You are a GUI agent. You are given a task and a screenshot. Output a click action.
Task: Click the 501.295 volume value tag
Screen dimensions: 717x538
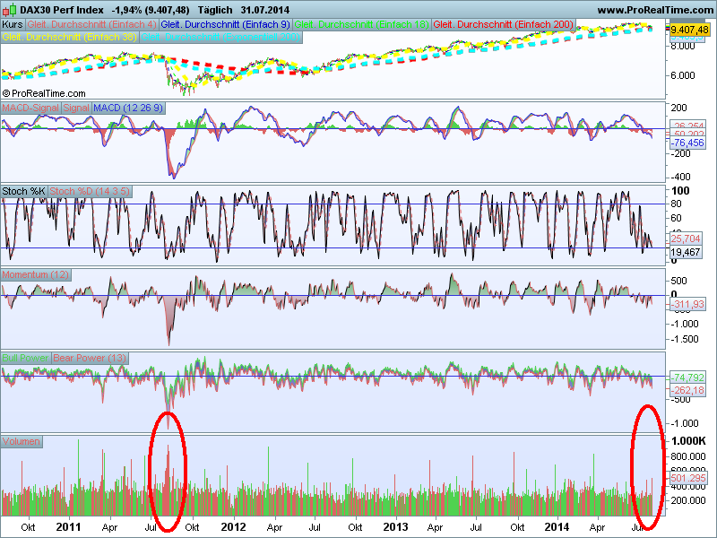688,478
